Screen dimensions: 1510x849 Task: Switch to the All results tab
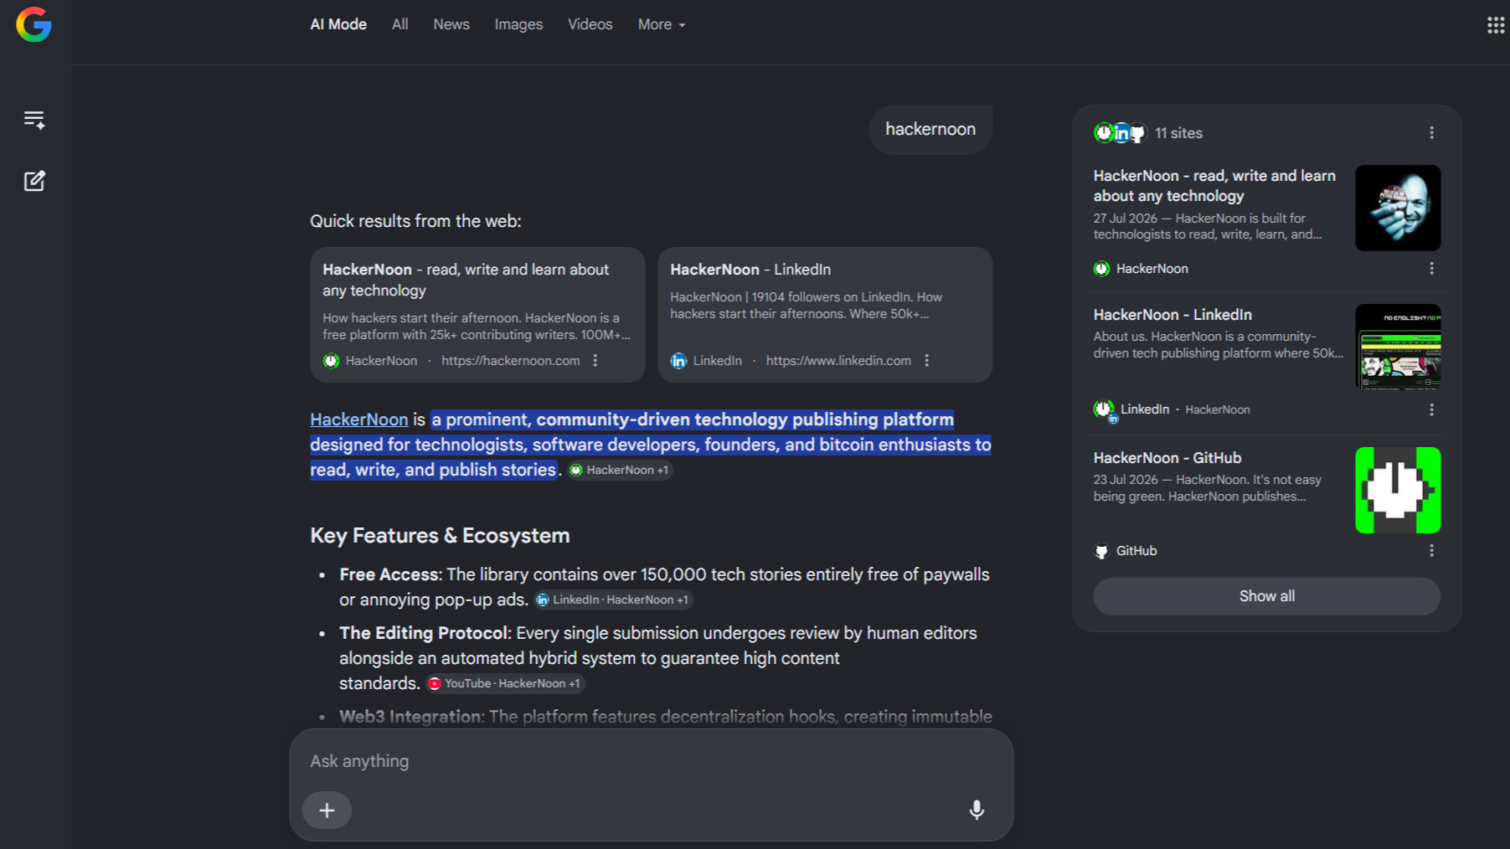pyautogui.click(x=400, y=25)
